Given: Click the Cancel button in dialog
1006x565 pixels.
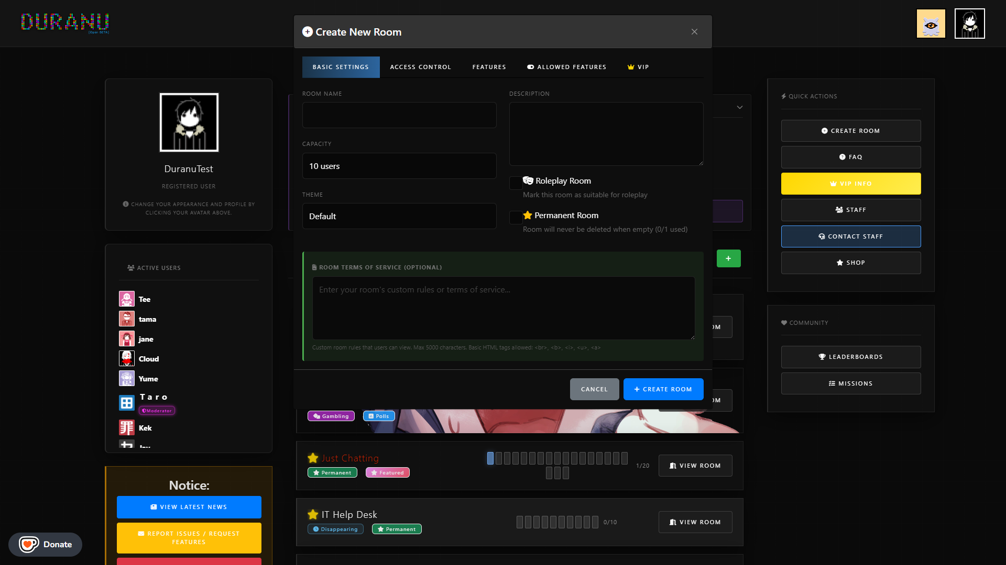Looking at the screenshot, I should (x=594, y=389).
